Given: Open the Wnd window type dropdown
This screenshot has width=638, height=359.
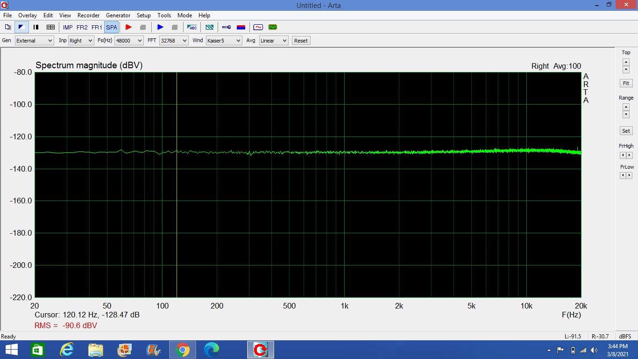Looking at the screenshot, I should [224, 41].
